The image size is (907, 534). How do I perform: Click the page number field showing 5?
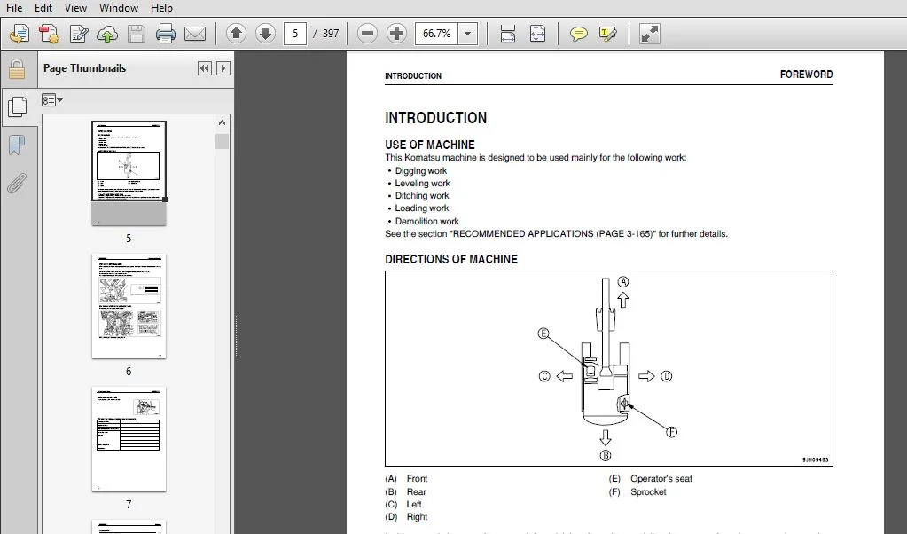295,34
